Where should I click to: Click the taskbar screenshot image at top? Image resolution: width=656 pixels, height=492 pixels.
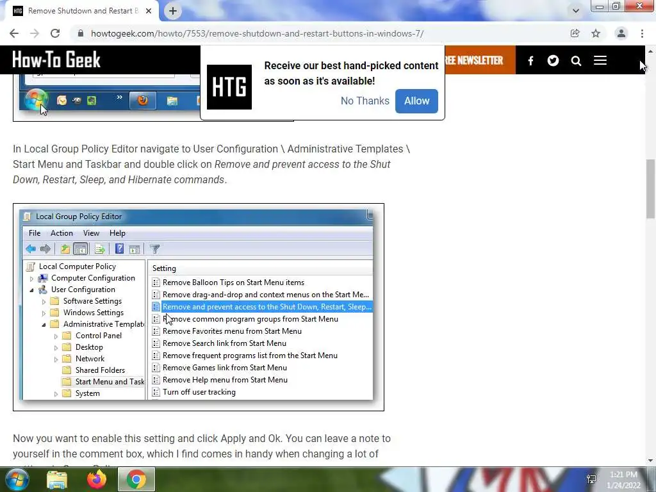[x=107, y=97]
